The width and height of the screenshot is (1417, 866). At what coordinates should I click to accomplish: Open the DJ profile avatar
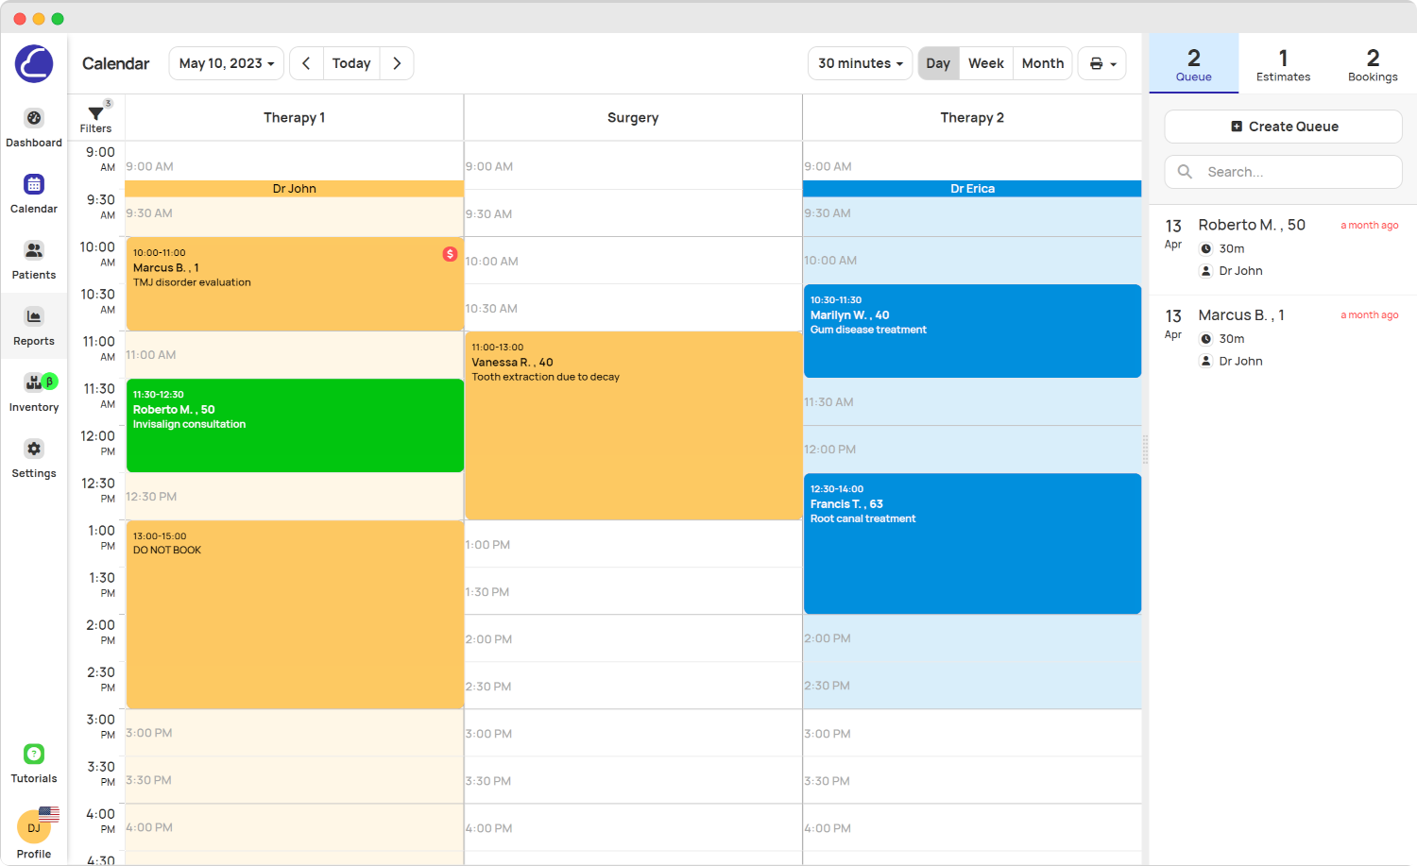(34, 827)
